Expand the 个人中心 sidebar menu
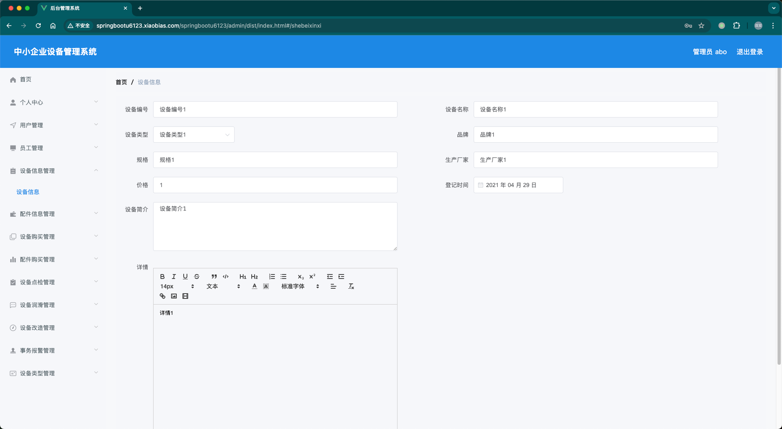 pyautogui.click(x=54, y=102)
